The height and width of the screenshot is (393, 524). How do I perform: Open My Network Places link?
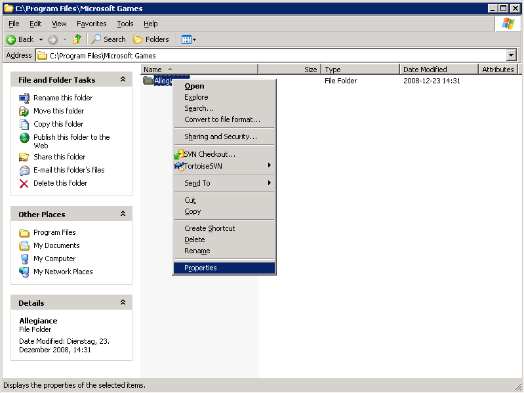[x=63, y=272]
